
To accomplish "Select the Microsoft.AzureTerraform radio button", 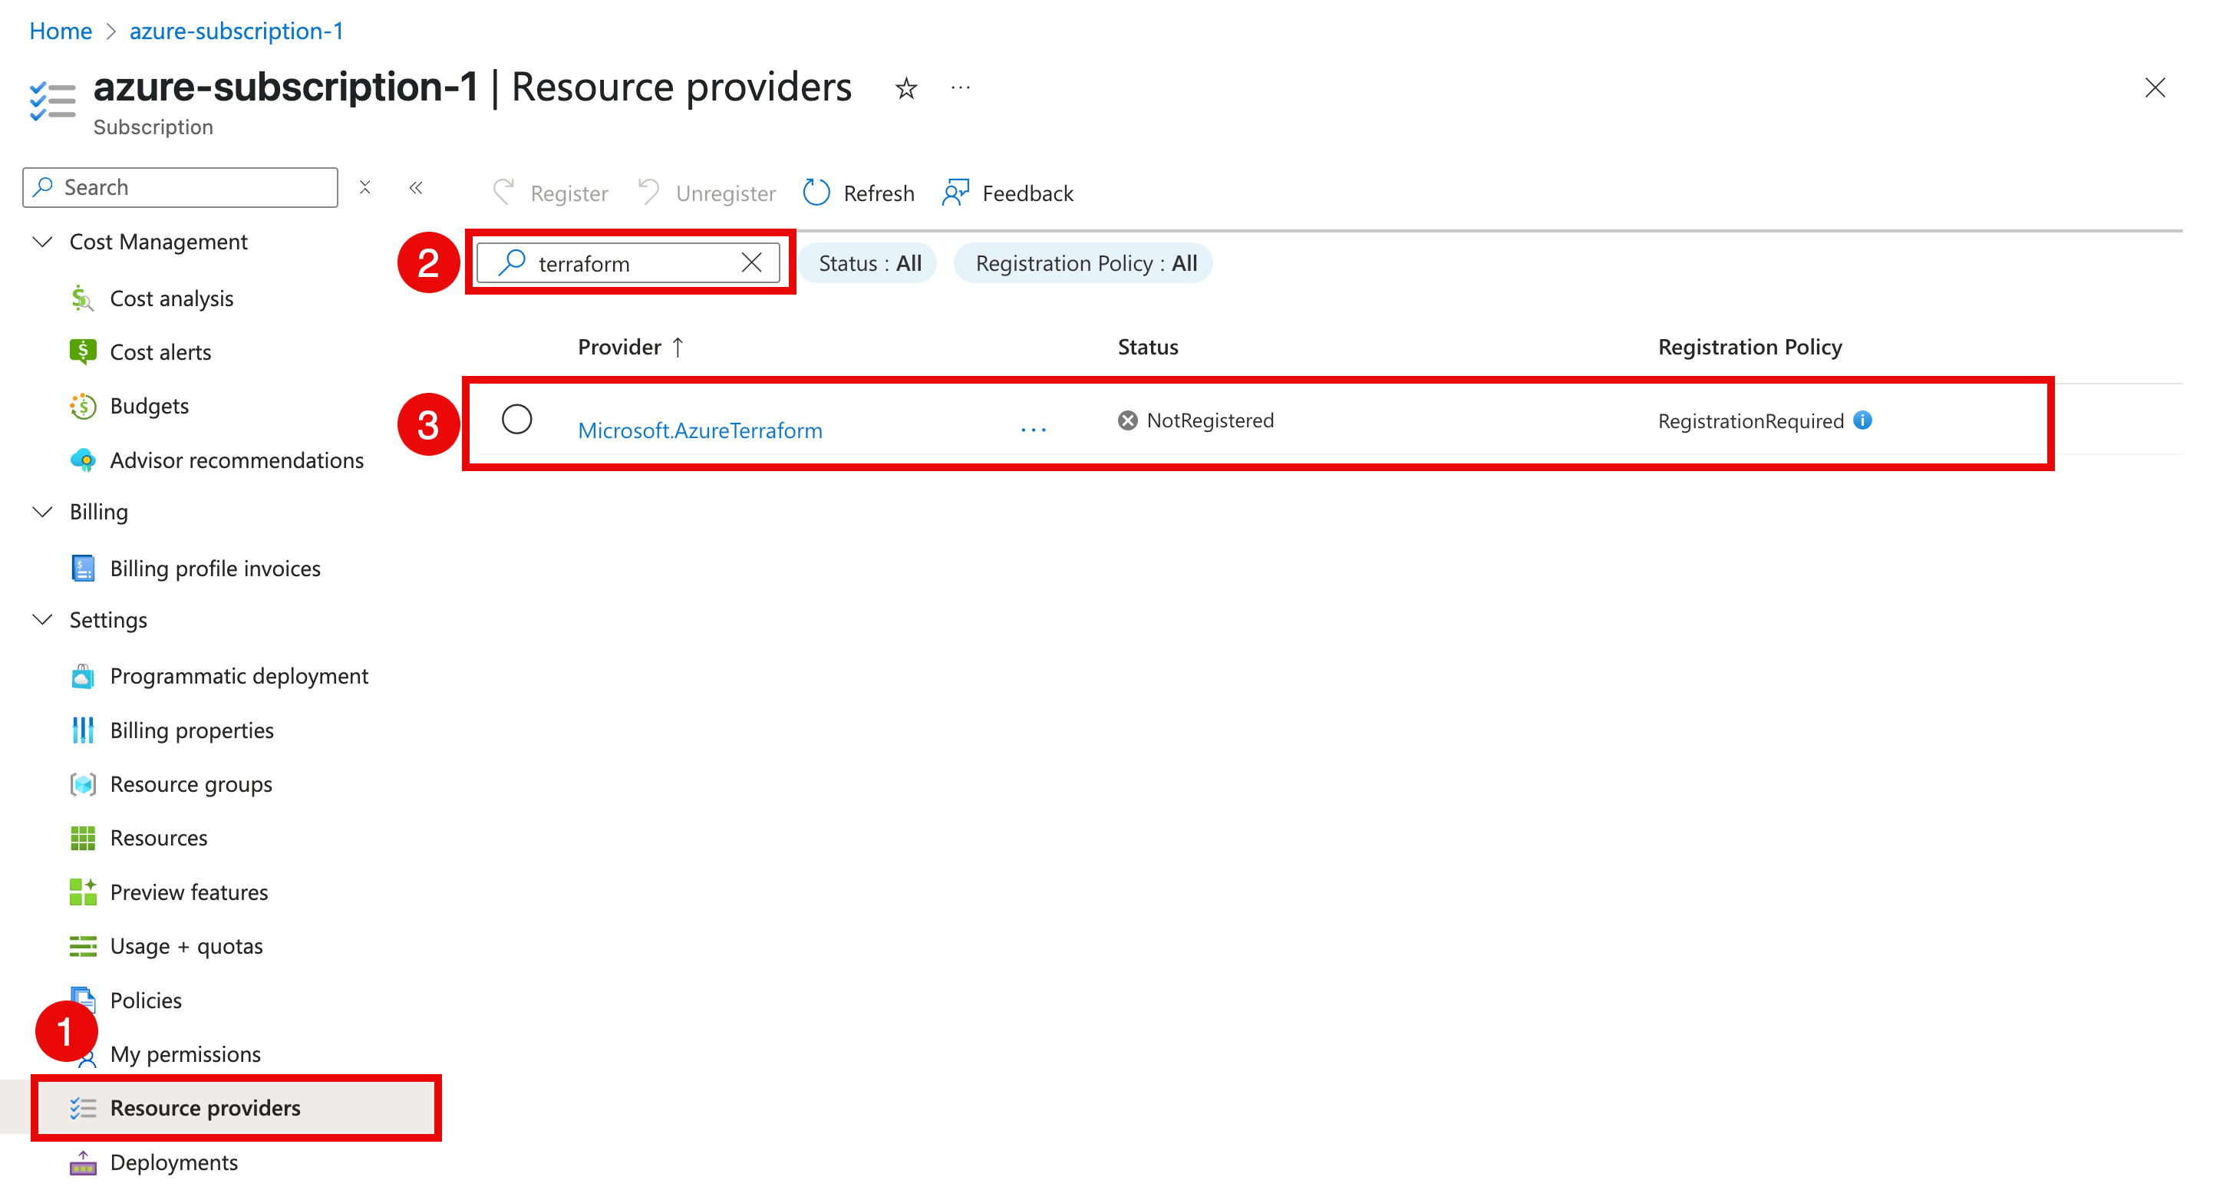I will click(x=516, y=419).
